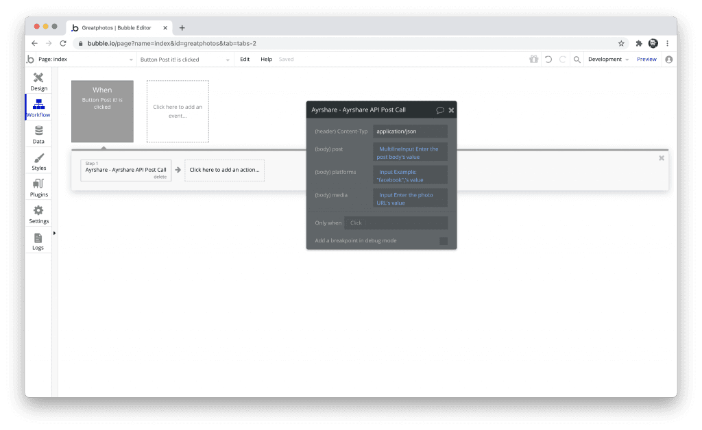This screenshot has width=702, height=430.
Task: Open the Logs tab in sidebar
Action: 38,241
